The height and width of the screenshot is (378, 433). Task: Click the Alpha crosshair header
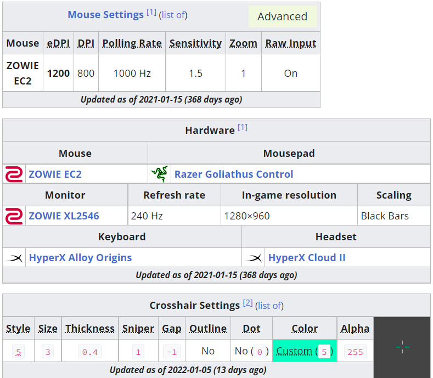(355, 329)
